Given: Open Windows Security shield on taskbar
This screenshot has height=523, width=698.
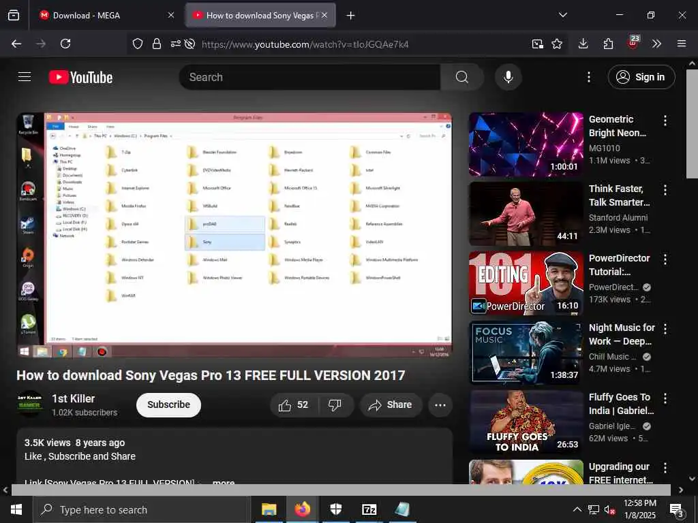Looking at the screenshot, I should click(335, 509).
